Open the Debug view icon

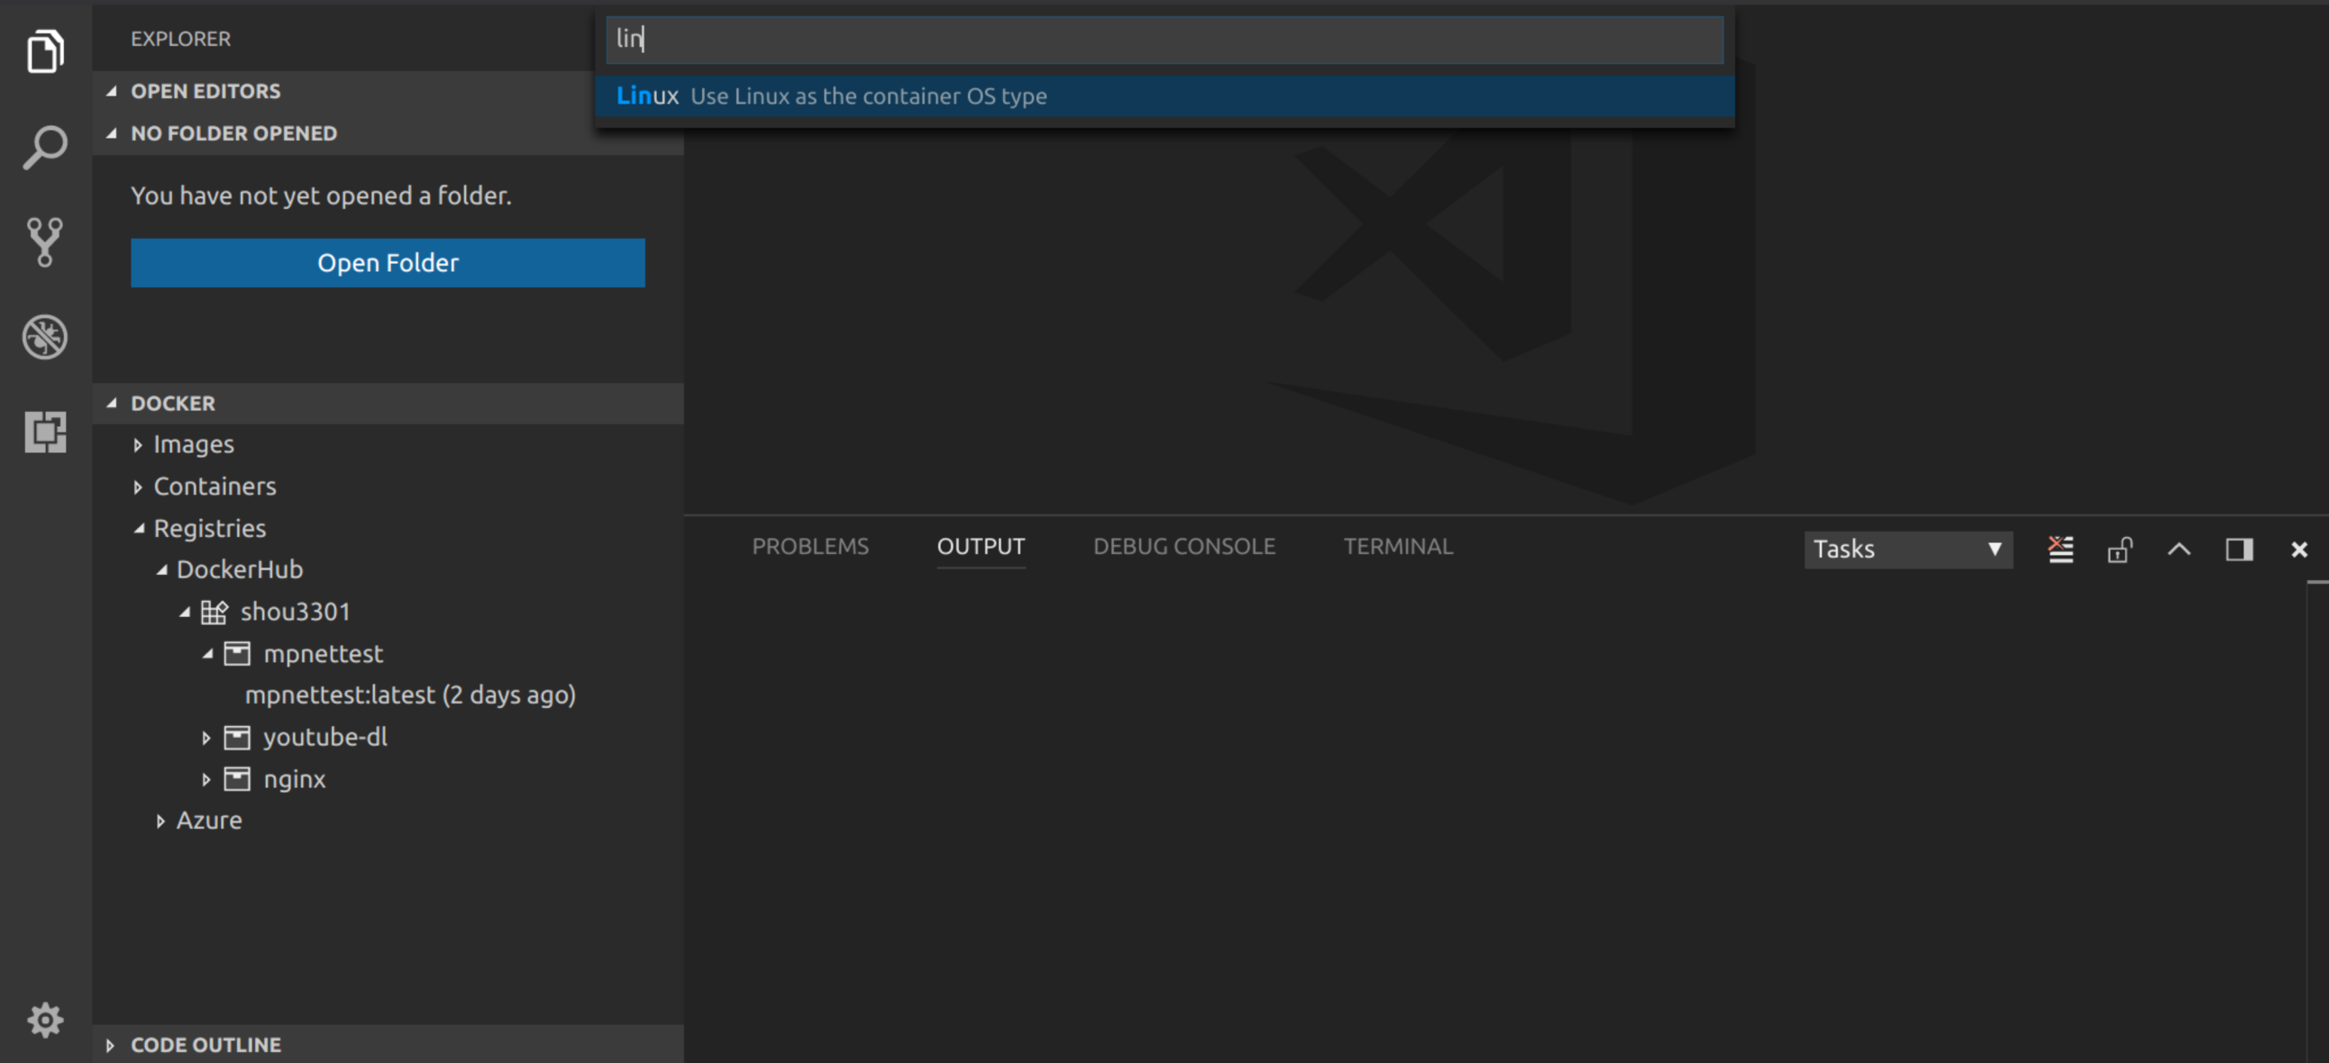point(45,337)
